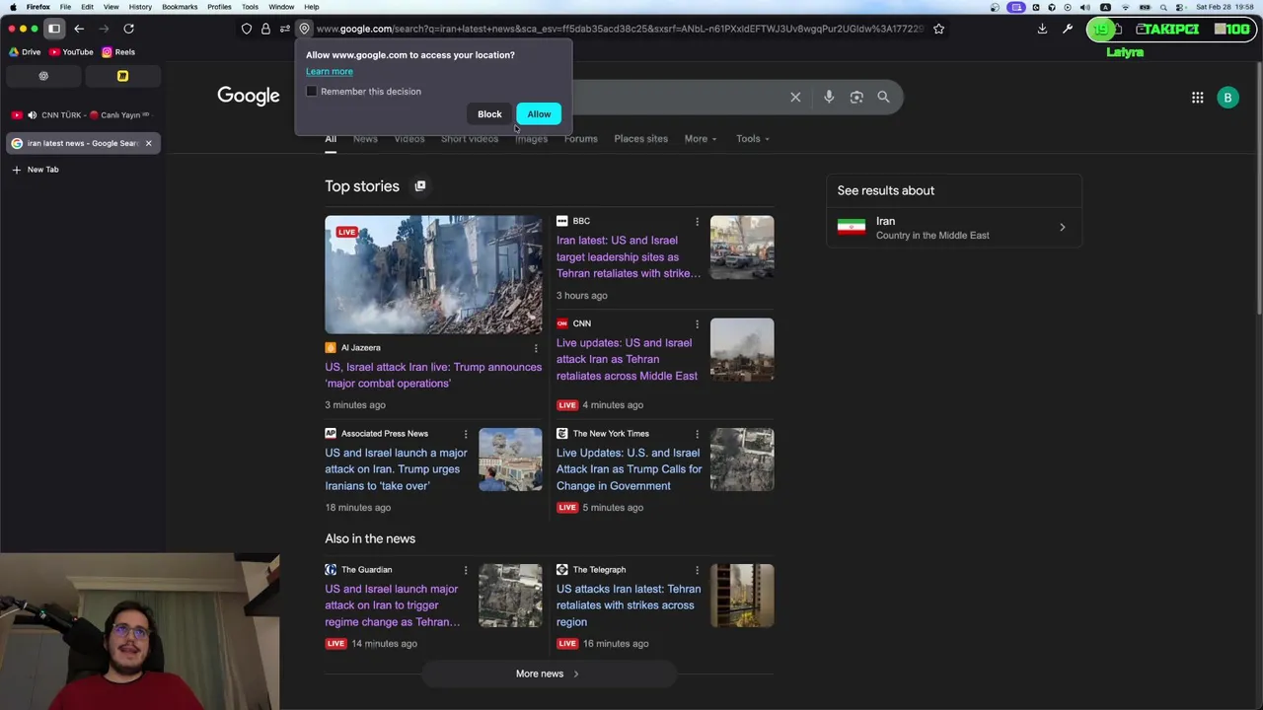Open the Firefox downloads arrow icon

point(1042,29)
